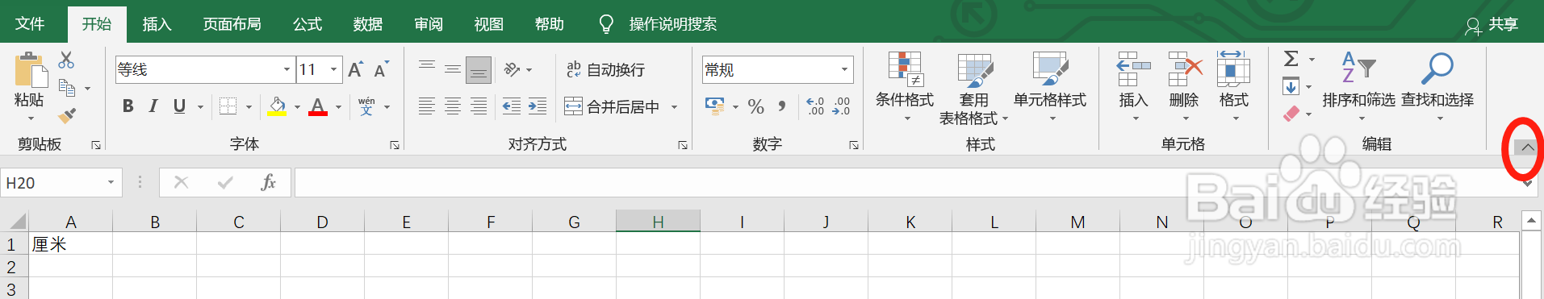Screen dimensions: 1544x299
Task: Click the Cut scissors icon
Action: tap(66, 60)
